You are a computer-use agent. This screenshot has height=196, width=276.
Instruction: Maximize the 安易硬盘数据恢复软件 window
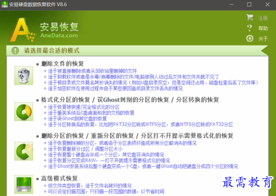tap(249, 4)
